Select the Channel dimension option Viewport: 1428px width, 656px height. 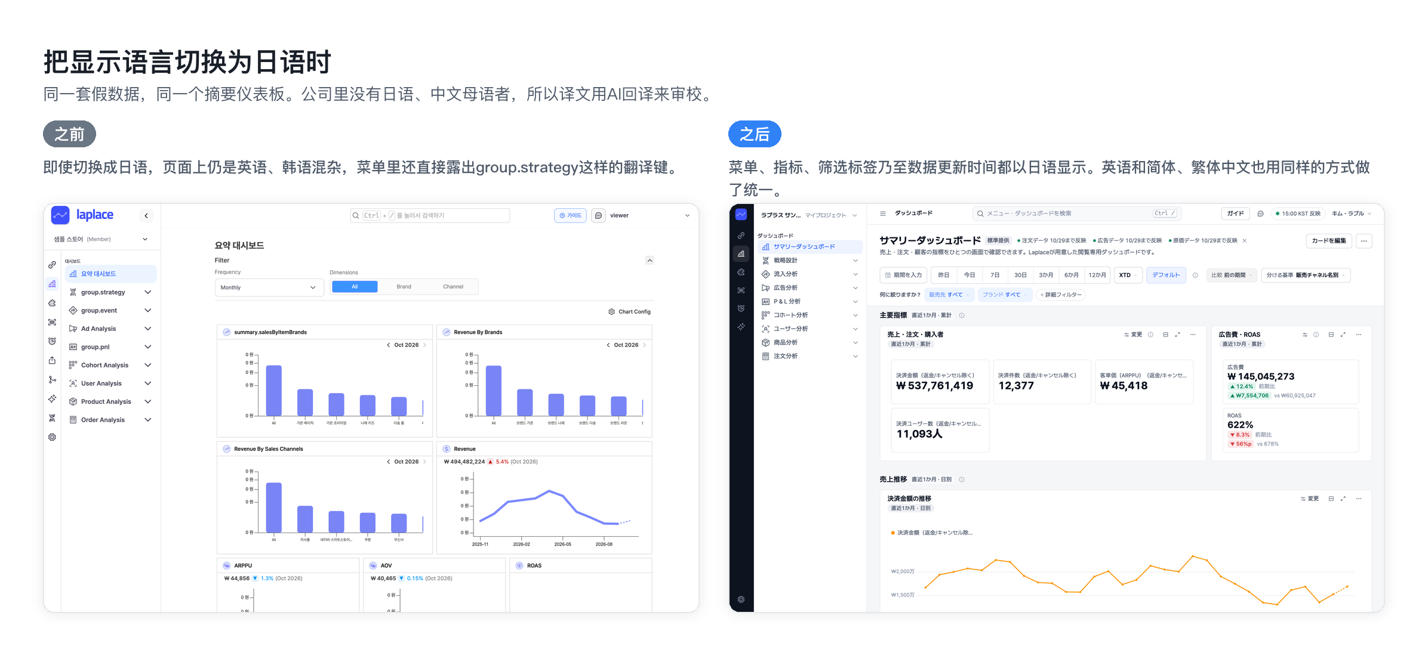pos(453,287)
